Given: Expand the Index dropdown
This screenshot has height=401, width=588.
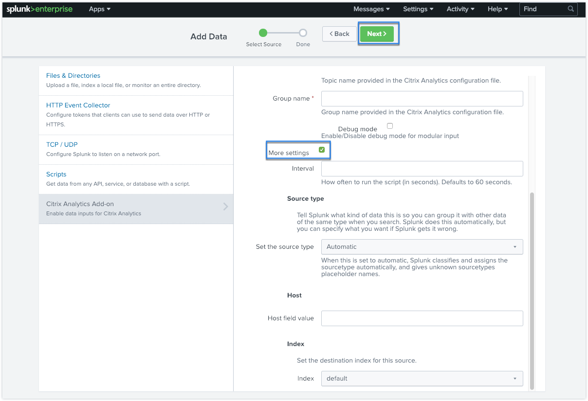Looking at the screenshot, I should coord(422,379).
